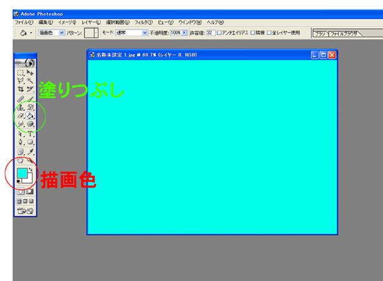The image size is (383, 281).
Task: Choose Full Screen with menu bar mode
Action: click(x=25, y=201)
